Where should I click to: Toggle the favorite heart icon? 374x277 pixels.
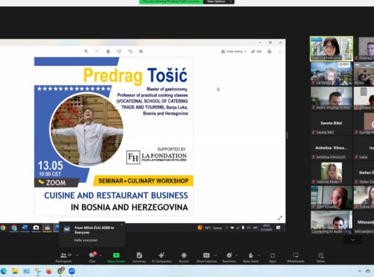[x=119, y=52]
